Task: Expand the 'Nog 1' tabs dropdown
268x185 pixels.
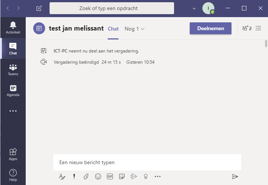Action: [135, 29]
